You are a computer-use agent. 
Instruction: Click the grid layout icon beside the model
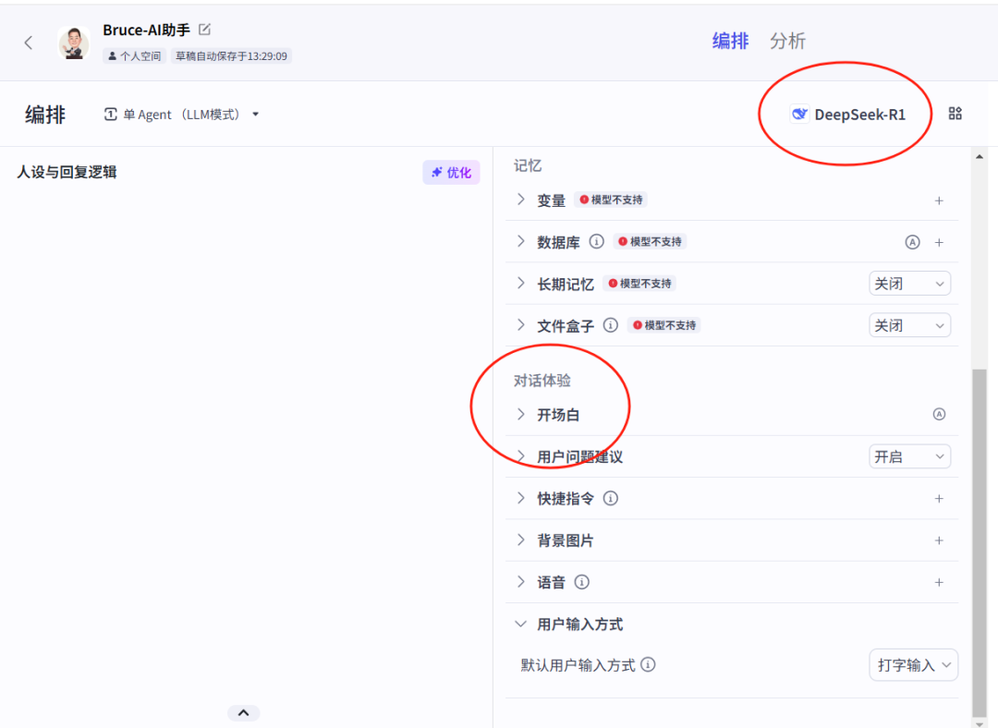click(x=955, y=114)
